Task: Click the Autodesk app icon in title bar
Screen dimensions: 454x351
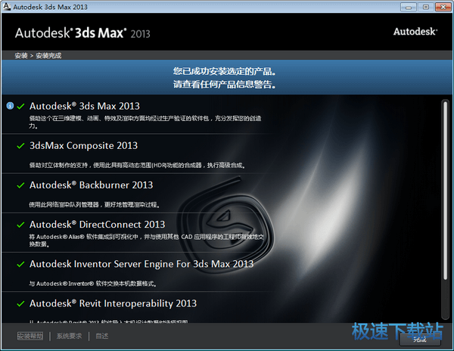Action: (x=6, y=6)
